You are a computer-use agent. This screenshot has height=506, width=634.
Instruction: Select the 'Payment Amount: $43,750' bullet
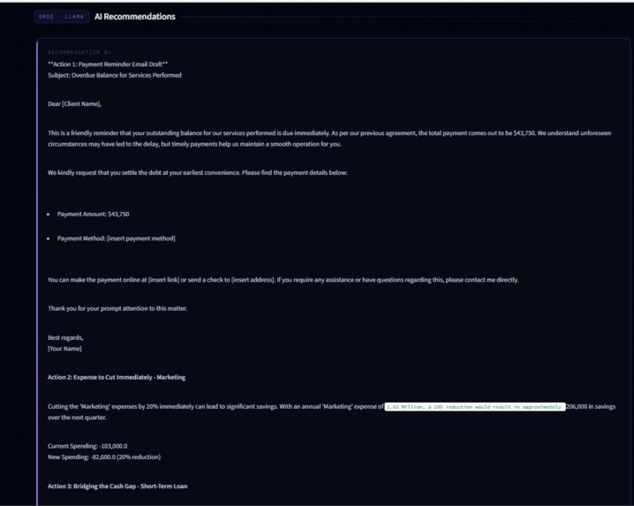[x=94, y=214]
